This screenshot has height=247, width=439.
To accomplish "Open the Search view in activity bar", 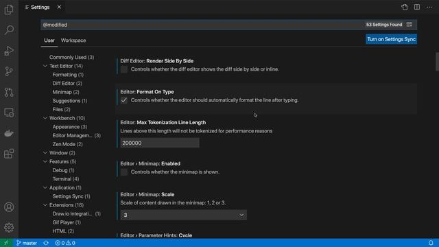I will click(9, 30).
